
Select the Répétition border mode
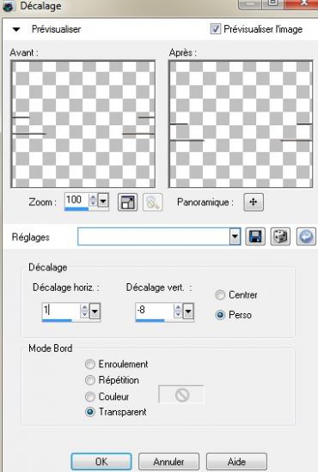[x=90, y=380]
